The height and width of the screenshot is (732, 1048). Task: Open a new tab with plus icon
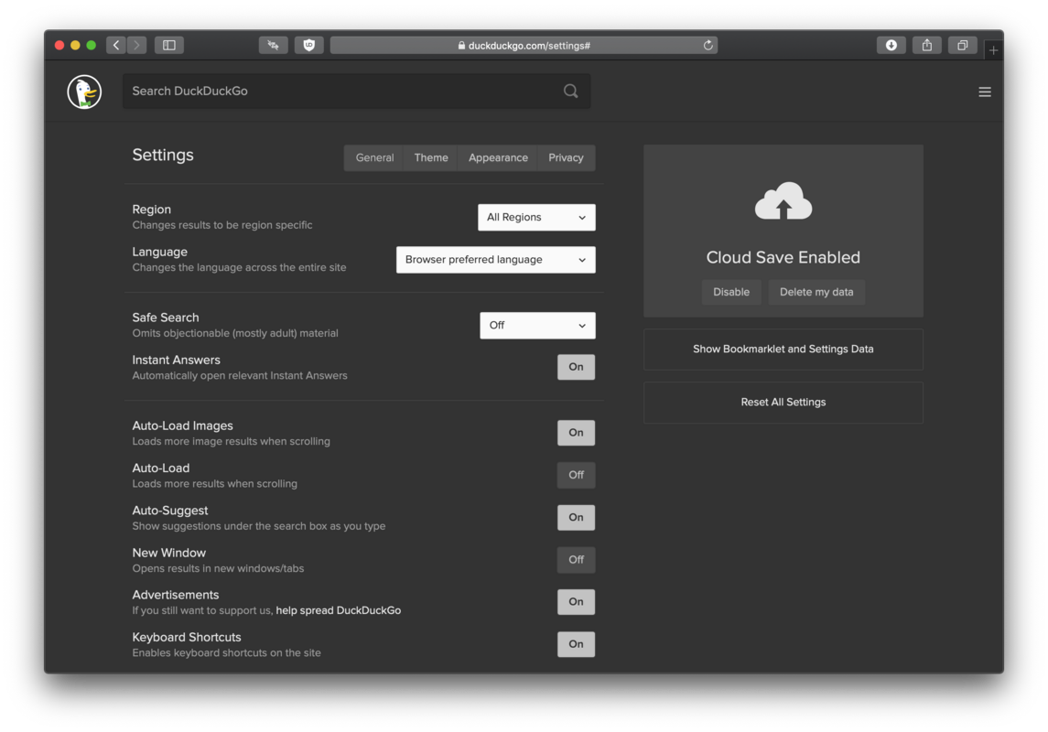point(993,50)
